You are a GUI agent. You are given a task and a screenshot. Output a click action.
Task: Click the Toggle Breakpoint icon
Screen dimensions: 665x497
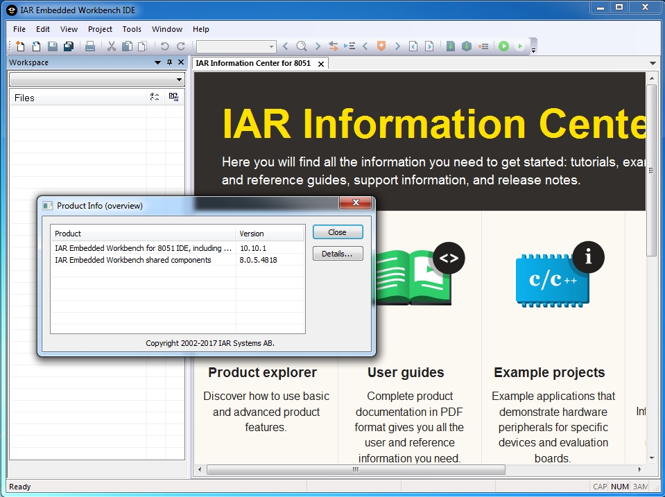point(483,46)
